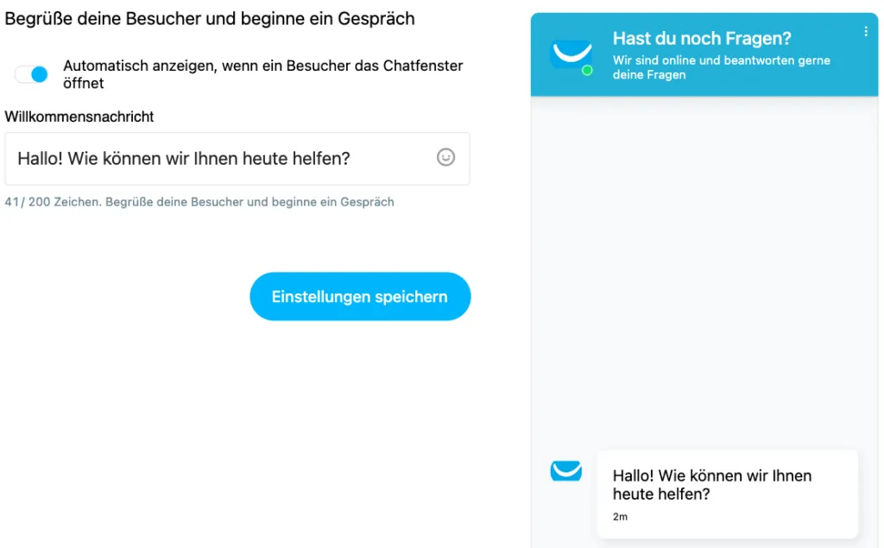The width and height of the screenshot is (884, 548).
Task: Click Einstellungen speichern button
Action: point(360,297)
